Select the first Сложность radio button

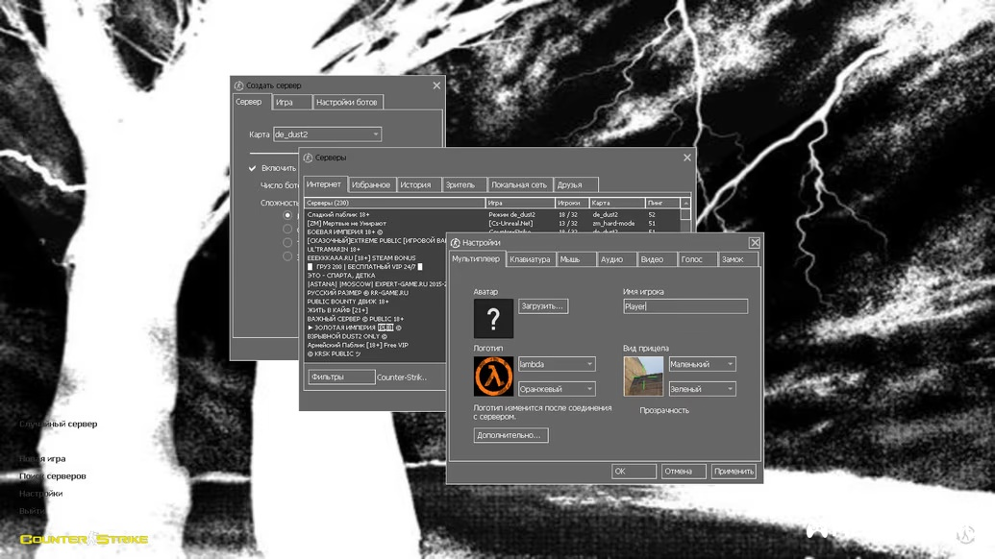tap(287, 216)
